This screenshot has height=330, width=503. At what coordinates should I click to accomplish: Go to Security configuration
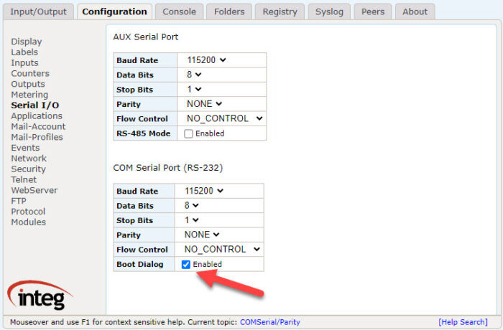coord(28,169)
